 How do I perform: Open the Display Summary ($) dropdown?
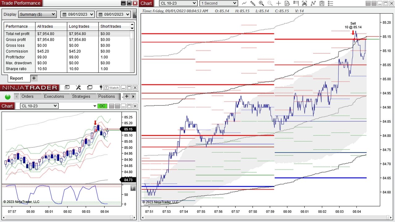[x=37, y=14]
